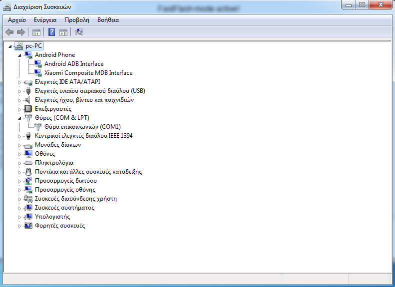Click the COM1 communications port icon
This screenshot has width=395, height=287.
[38, 127]
